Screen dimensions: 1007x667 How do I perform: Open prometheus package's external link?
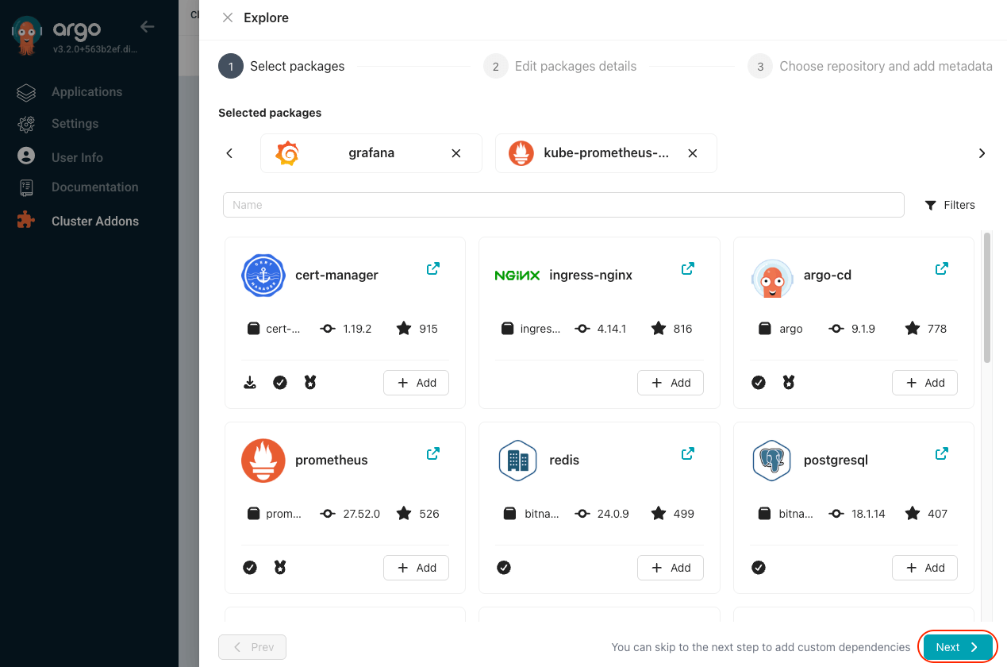click(x=432, y=453)
